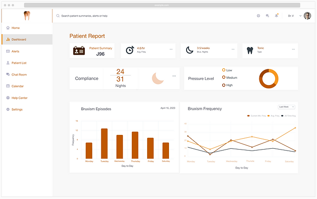317x199 pixels.
Task: Toggle Avg. Freq. legend series
Action: coord(273,115)
